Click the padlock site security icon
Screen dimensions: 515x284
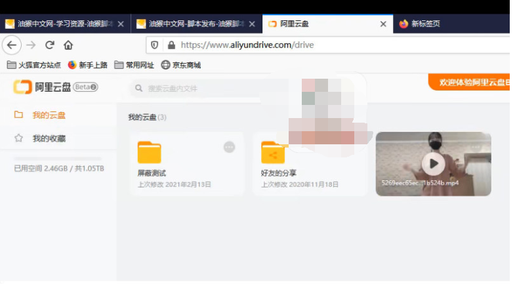point(171,45)
